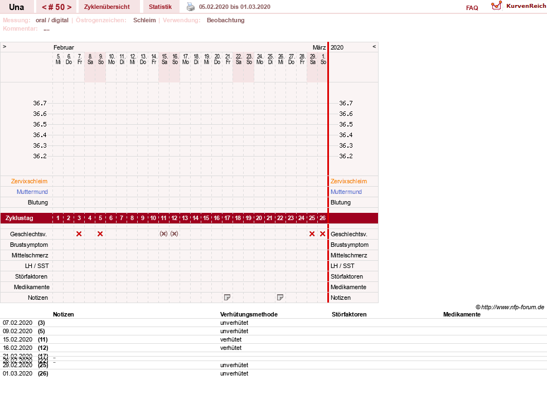Click the left LH / SST row label
Image resolution: width=547 pixels, height=414 pixels.
tap(37, 266)
